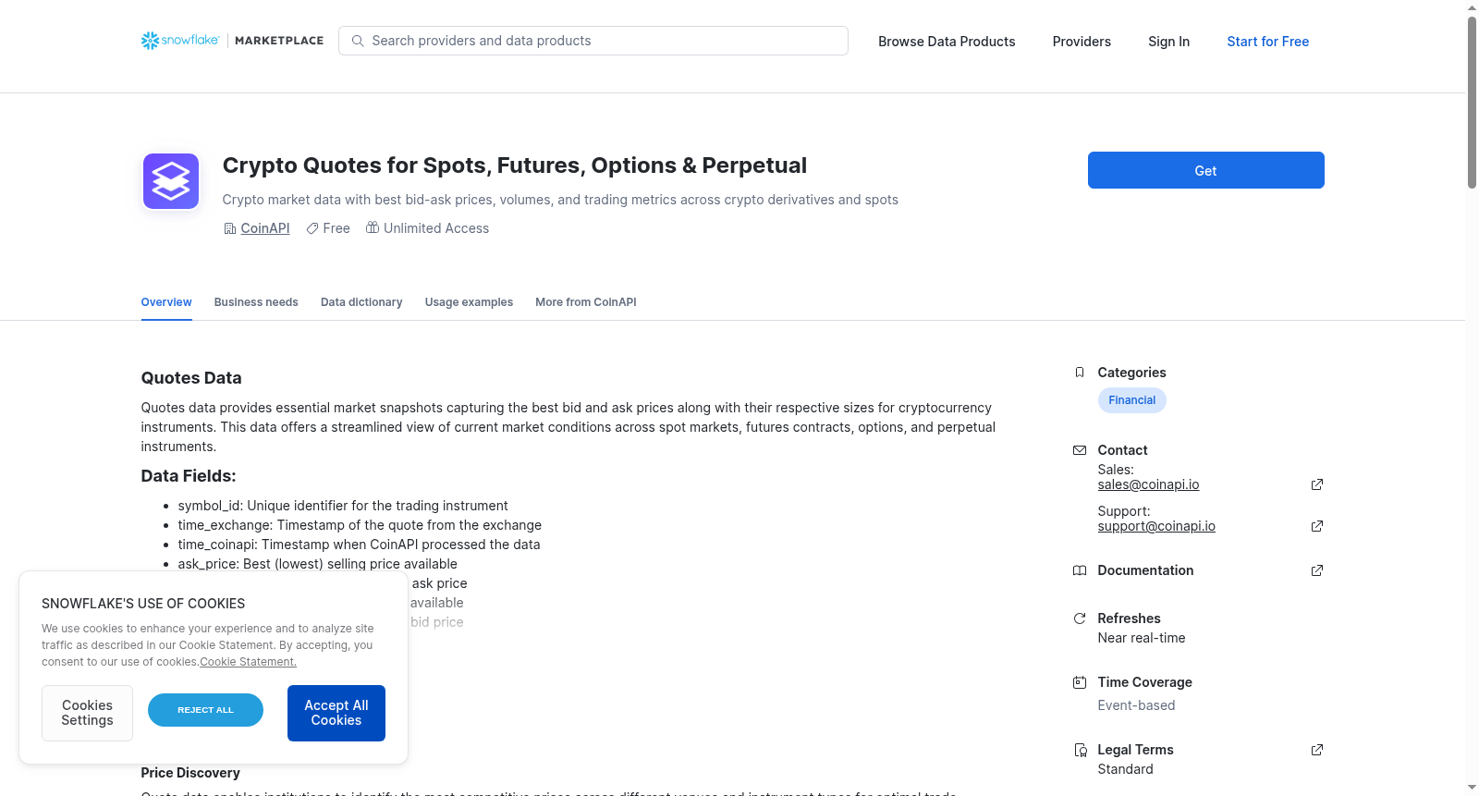The width and height of the screenshot is (1479, 796).
Task: Open the Documentation external link icon
Action: (1317, 570)
